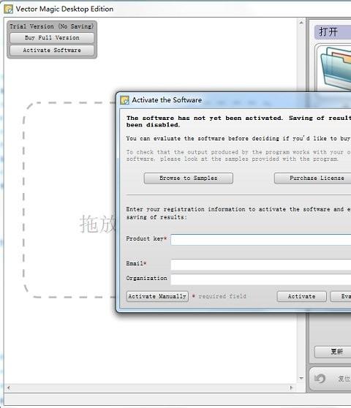Click the Vector Magic app icon in title bar

pos(9,9)
